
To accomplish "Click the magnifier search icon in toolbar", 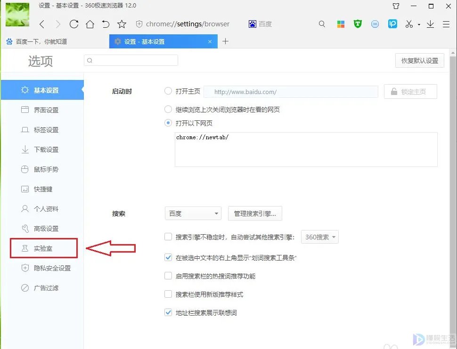I will tap(322, 24).
